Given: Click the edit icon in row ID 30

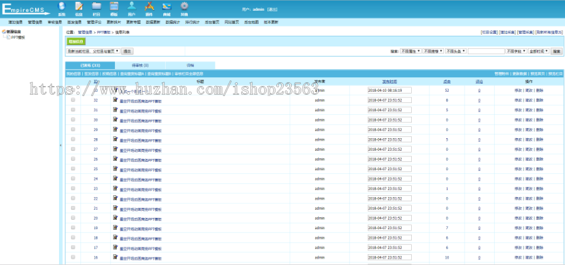Looking at the screenshot, I should point(116,119).
